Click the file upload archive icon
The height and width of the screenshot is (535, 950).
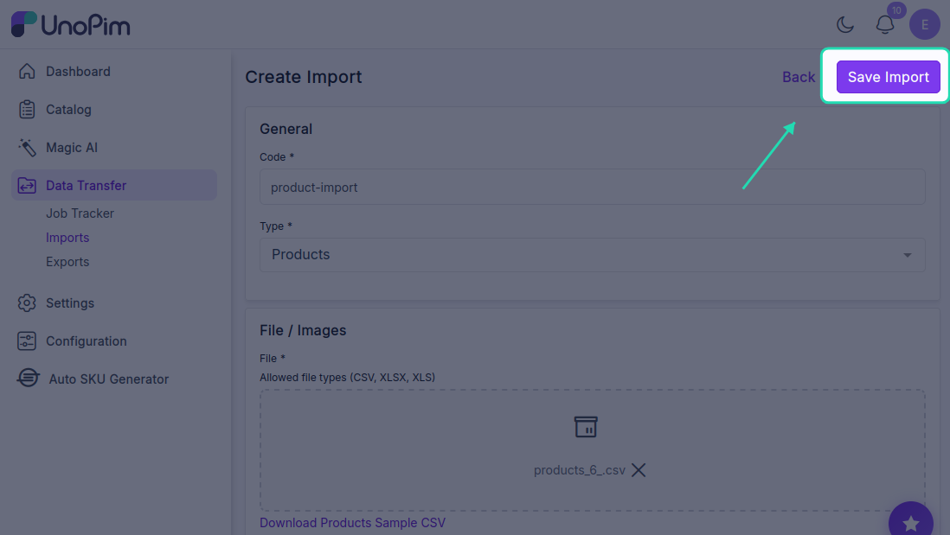[586, 427]
